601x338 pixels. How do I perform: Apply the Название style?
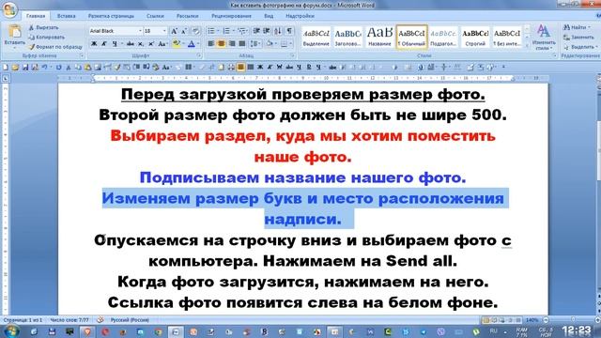pyautogui.click(x=379, y=38)
